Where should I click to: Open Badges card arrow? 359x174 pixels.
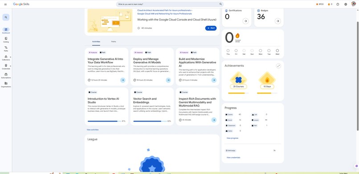(278, 21)
